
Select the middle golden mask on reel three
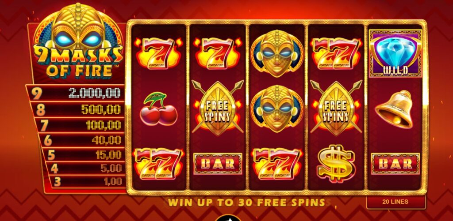coord(277,109)
